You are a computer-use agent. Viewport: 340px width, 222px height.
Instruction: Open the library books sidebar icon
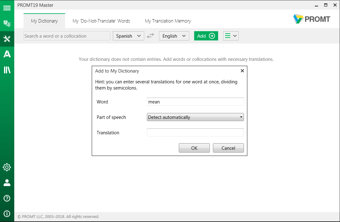coord(7,70)
